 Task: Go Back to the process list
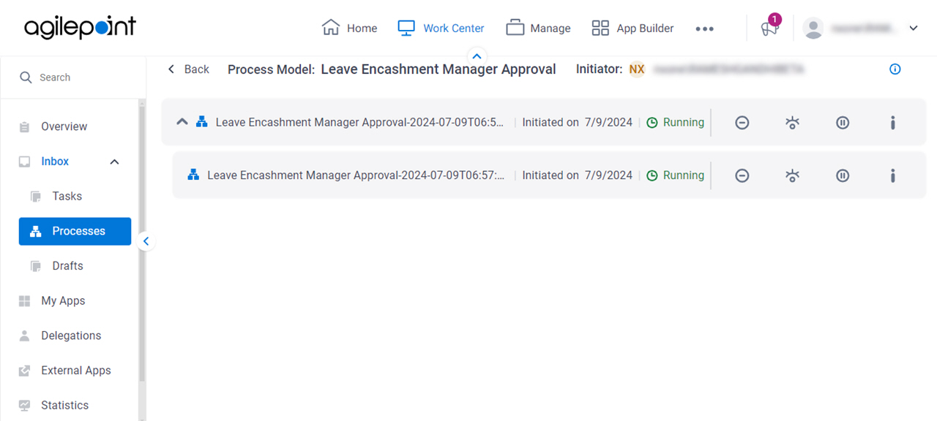188,69
